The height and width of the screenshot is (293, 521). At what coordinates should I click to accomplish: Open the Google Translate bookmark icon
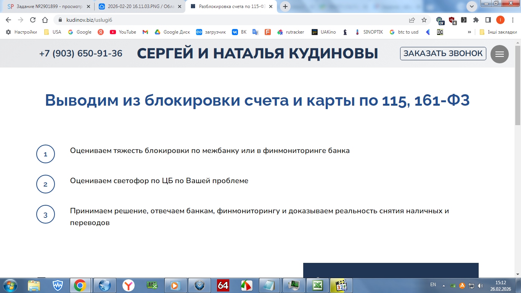pyautogui.click(x=256, y=32)
